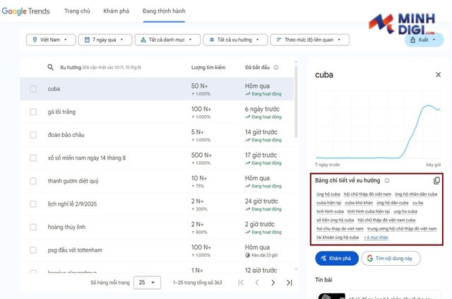Click '1–25 trong tổng số 363' pagination text

198,283
